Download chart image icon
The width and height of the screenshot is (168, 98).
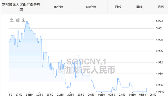24,20
